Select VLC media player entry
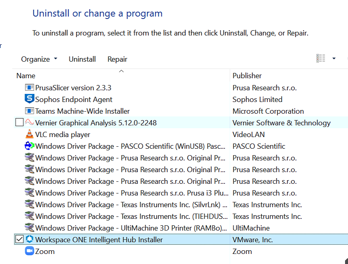The height and width of the screenshot is (264, 348). [x=63, y=135]
